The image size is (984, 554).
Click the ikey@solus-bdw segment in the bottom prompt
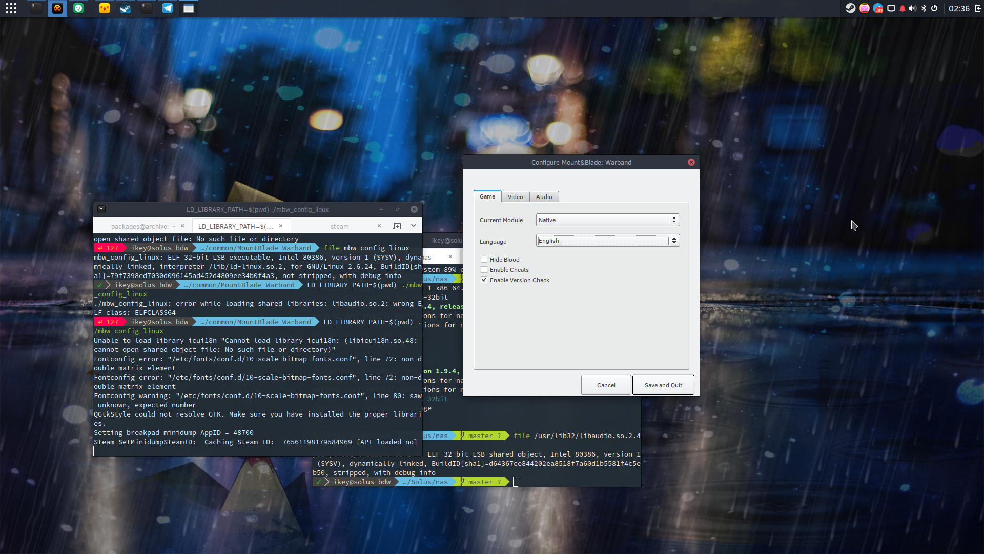point(362,482)
